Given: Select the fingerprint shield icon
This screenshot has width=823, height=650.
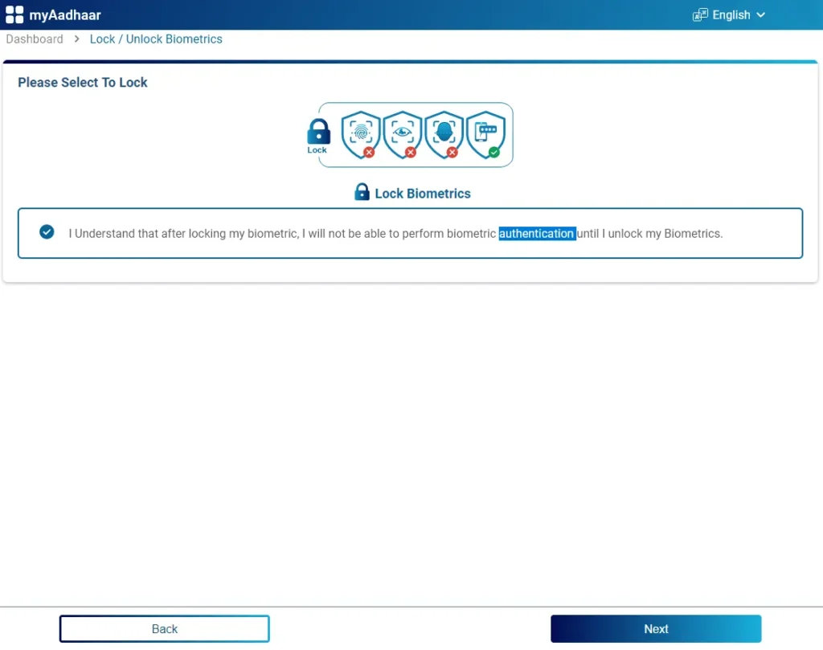Looking at the screenshot, I should pos(361,134).
